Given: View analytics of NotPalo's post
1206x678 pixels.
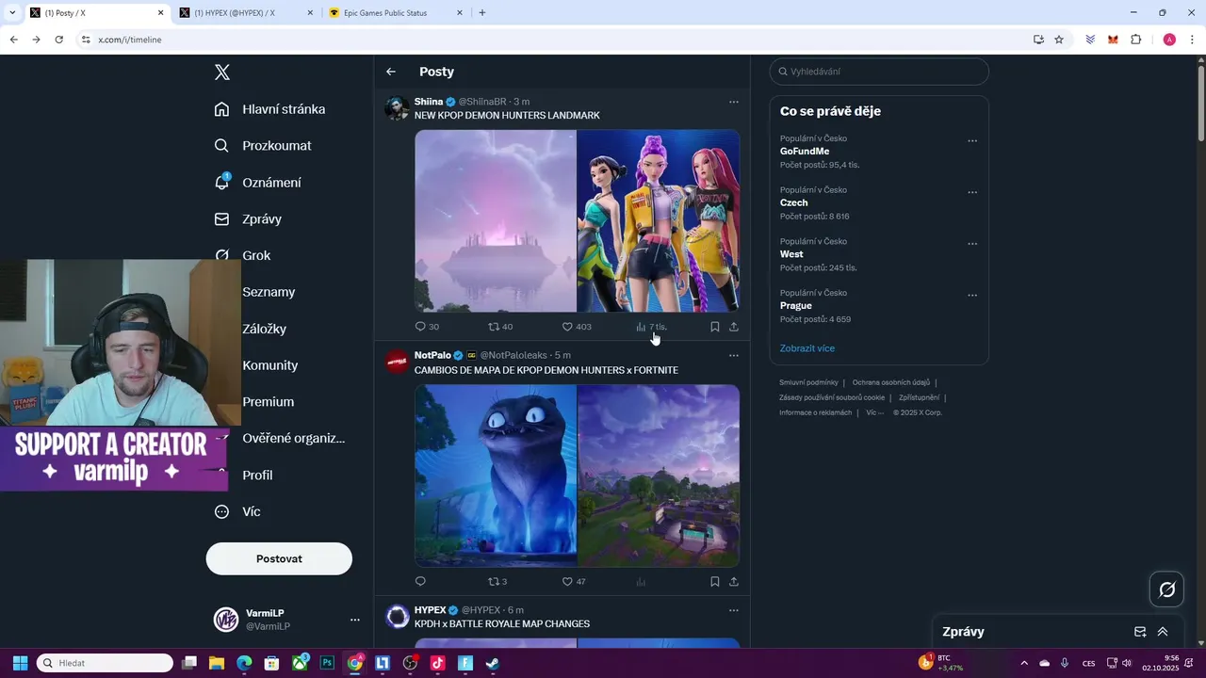Looking at the screenshot, I should tap(641, 582).
